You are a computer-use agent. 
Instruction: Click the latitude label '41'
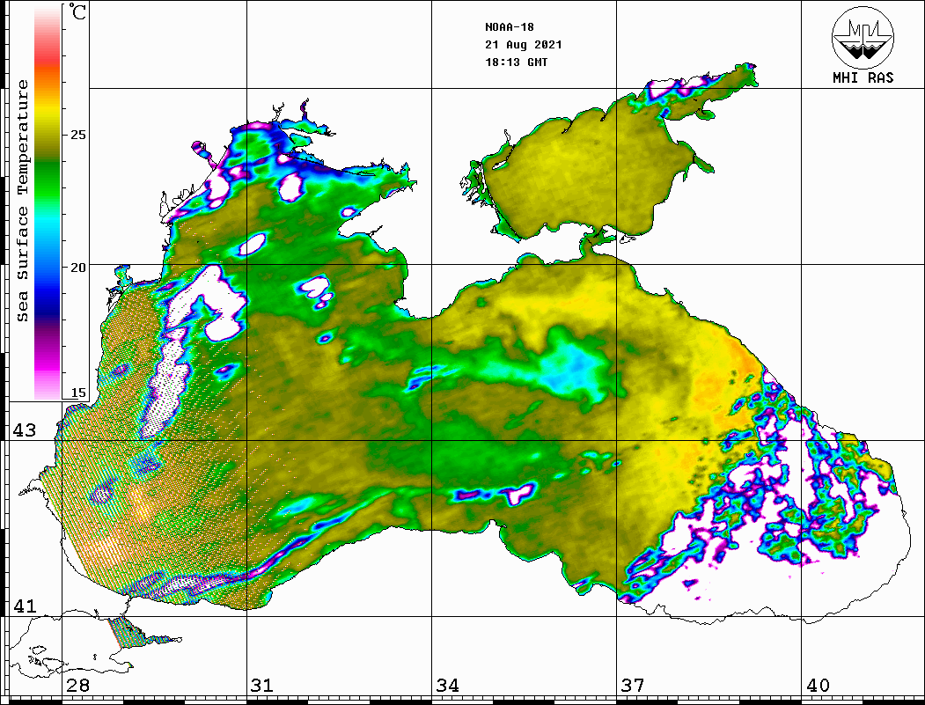pos(24,606)
